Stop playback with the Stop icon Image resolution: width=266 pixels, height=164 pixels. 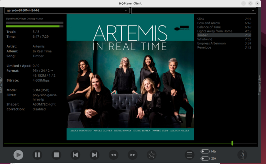[x=56, y=154]
